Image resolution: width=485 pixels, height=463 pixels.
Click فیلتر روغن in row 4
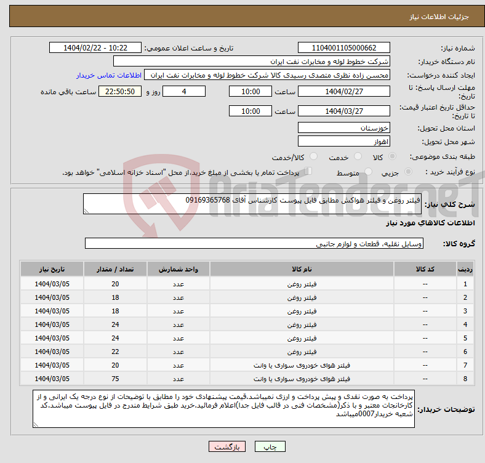click(302, 324)
